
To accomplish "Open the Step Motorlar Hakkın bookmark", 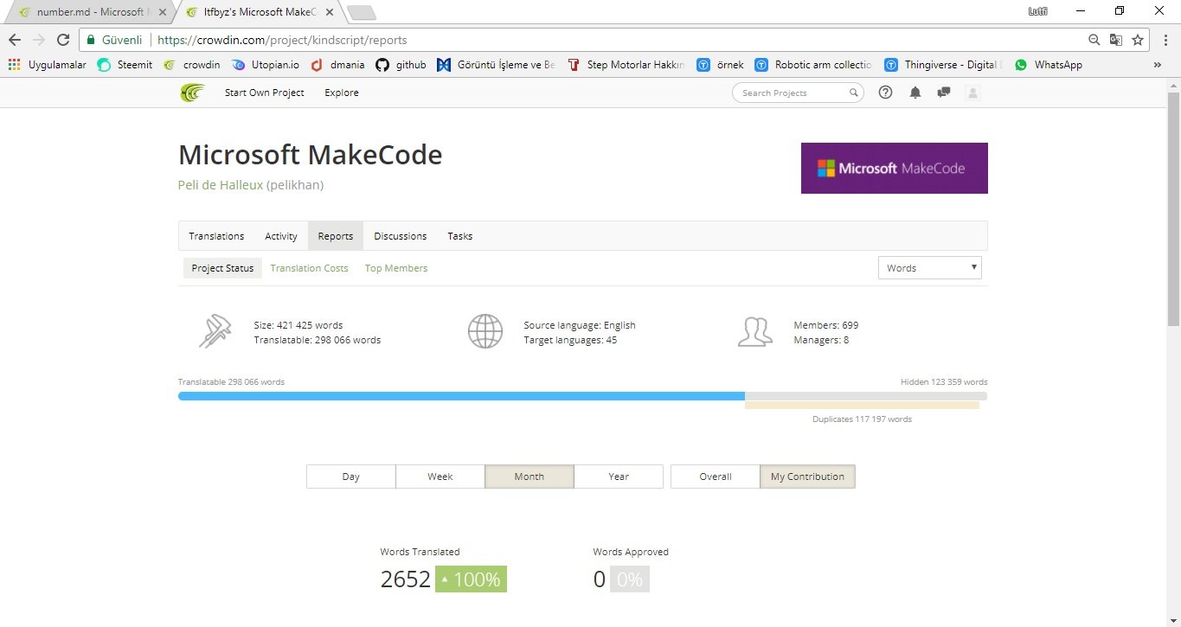I will (626, 65).
